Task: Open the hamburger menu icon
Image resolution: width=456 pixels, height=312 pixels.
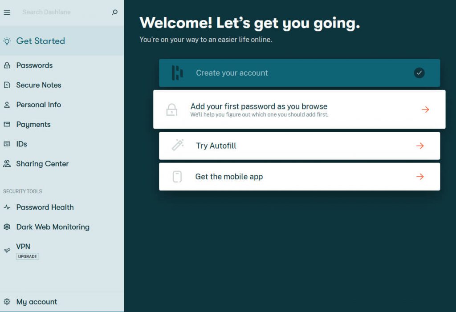Action: 7,12
